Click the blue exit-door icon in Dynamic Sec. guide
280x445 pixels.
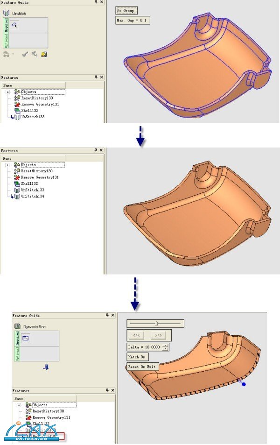46,367
